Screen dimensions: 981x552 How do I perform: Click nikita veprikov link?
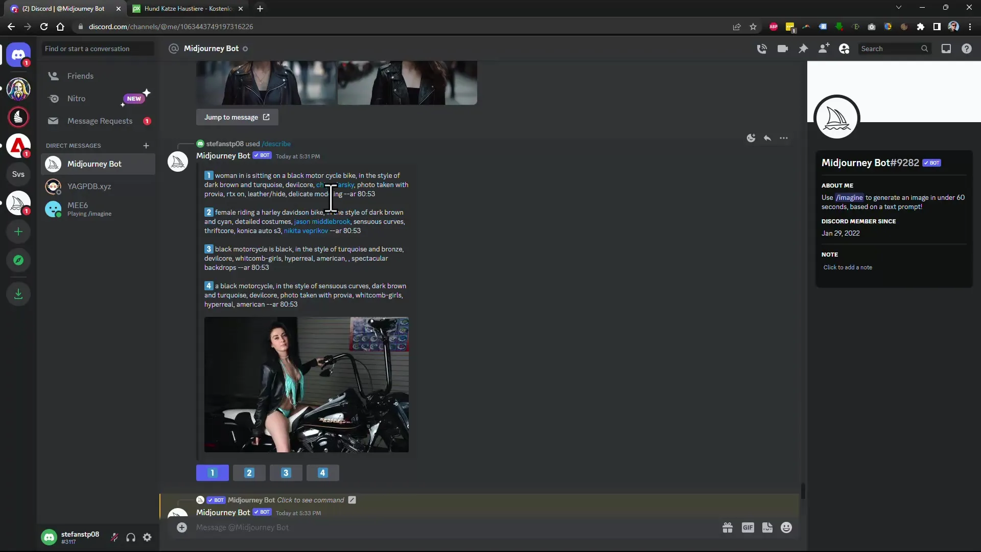[x=306, y=231]
